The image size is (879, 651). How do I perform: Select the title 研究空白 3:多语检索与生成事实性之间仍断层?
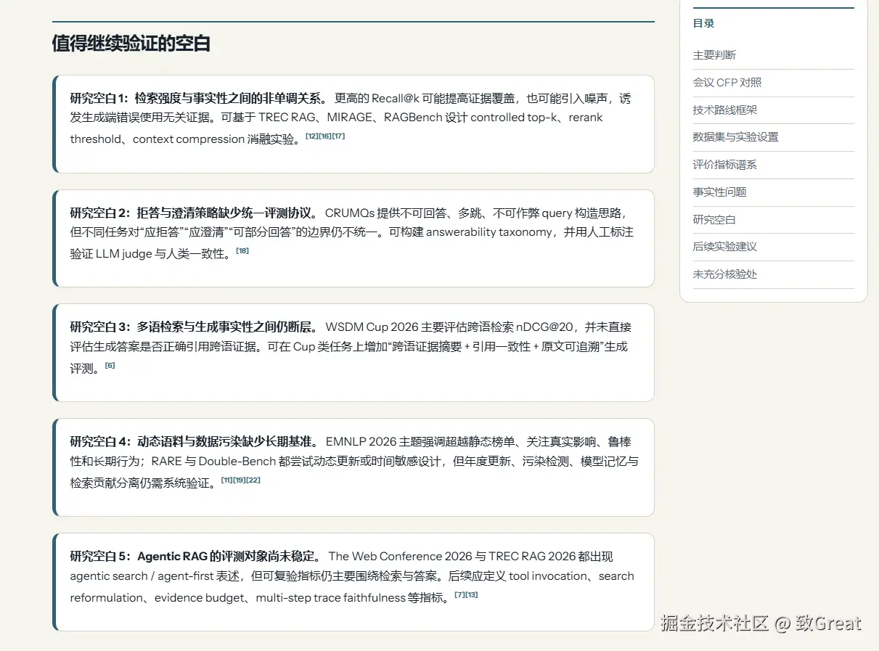(x=195, y=327)
